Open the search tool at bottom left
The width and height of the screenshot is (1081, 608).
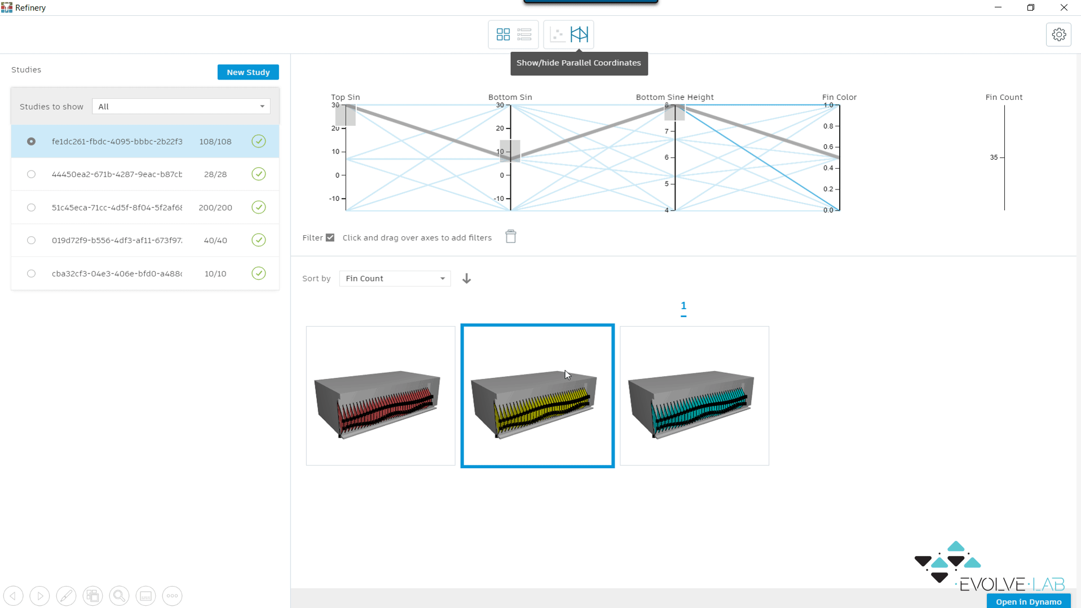click(x=119, y=596)
